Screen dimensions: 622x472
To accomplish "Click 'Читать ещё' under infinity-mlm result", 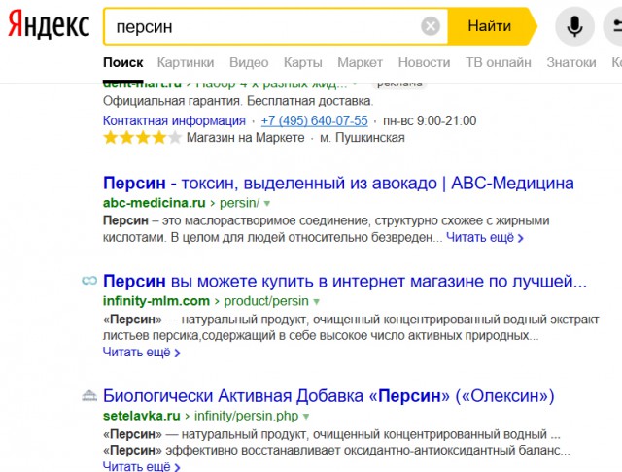I will tap(141, 353).
